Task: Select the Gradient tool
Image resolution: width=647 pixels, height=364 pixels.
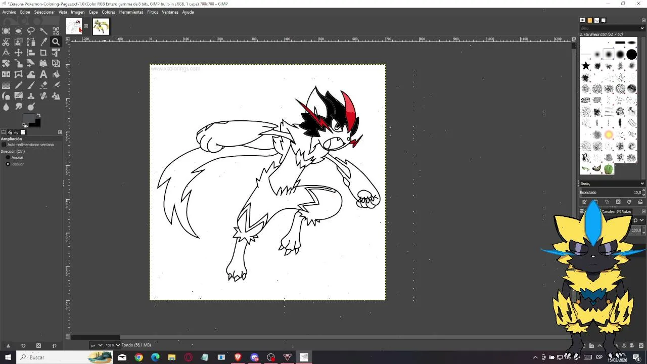Action: click(x=6, y=85)
